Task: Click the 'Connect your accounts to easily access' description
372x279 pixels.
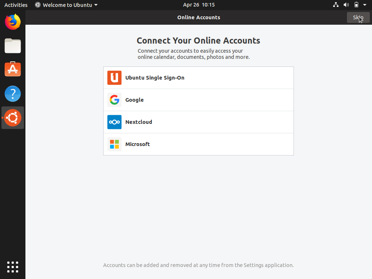Action: coord(194,54)
